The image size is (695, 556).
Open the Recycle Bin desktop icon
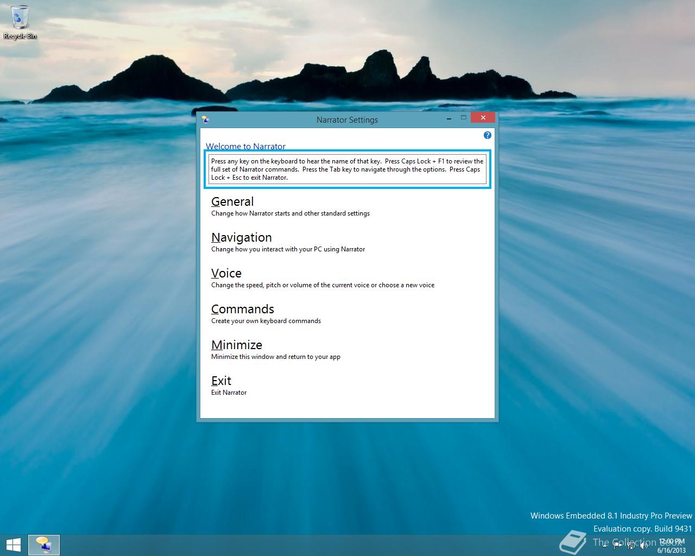point(20,22)
